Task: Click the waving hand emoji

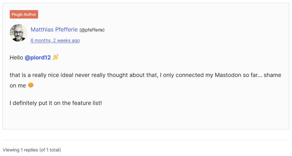Action: [x=56, y=57]
